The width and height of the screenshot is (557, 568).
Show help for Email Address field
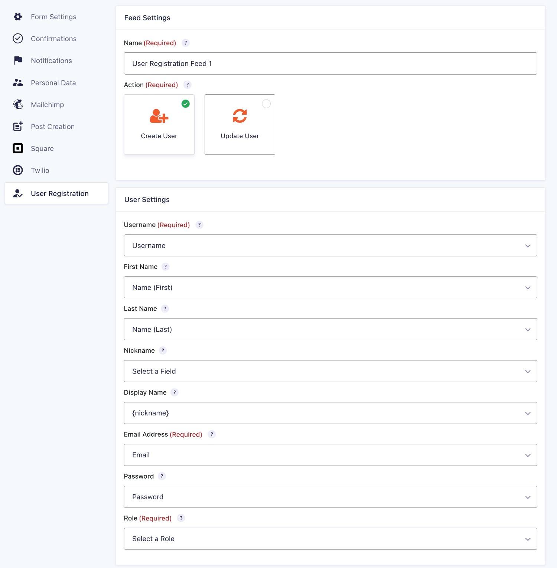(212, 434)
